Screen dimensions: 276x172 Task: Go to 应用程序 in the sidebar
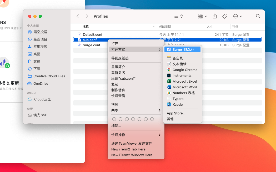pyautogui.click(x=40, y=47)
